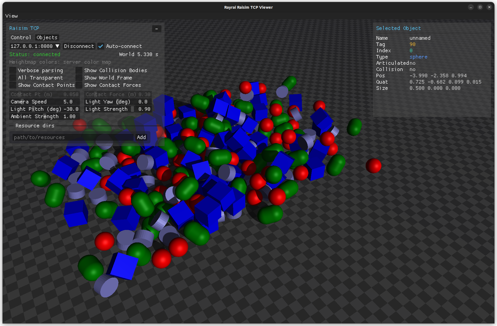497x326 pixels.
Task: Select the Control tab
Action: click(x=21, y=38)
